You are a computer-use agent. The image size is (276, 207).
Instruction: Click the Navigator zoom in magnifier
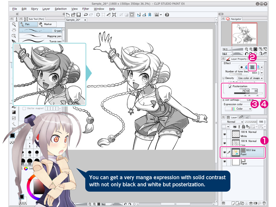[251, 49]
